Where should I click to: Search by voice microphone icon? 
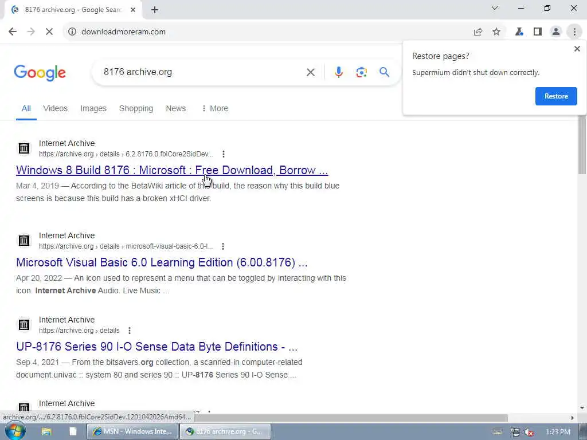point(338,72)
